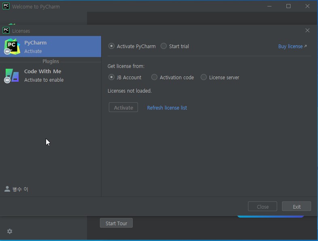Click the Exit button
The width and height of the screenshot is (318, 241).
coord(297,206)
